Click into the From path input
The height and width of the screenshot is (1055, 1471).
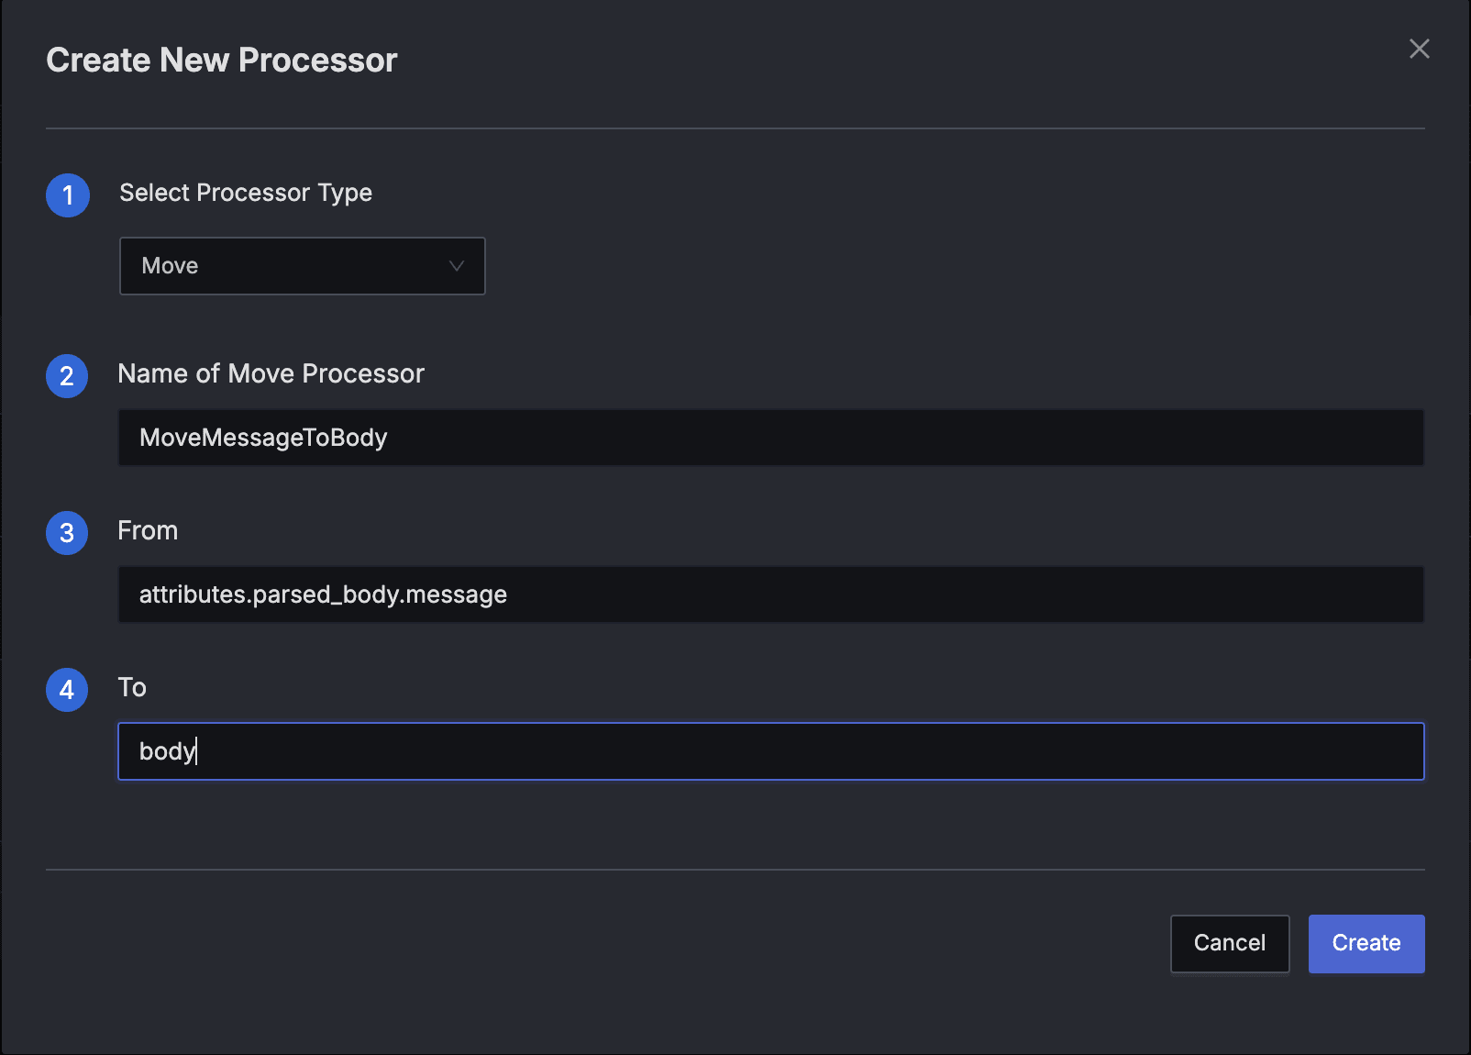coord(770,594)
